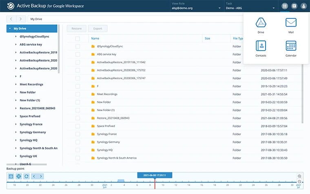Zoom in on the backup timeline
This screenshot has width=310, height=194.
300,176
